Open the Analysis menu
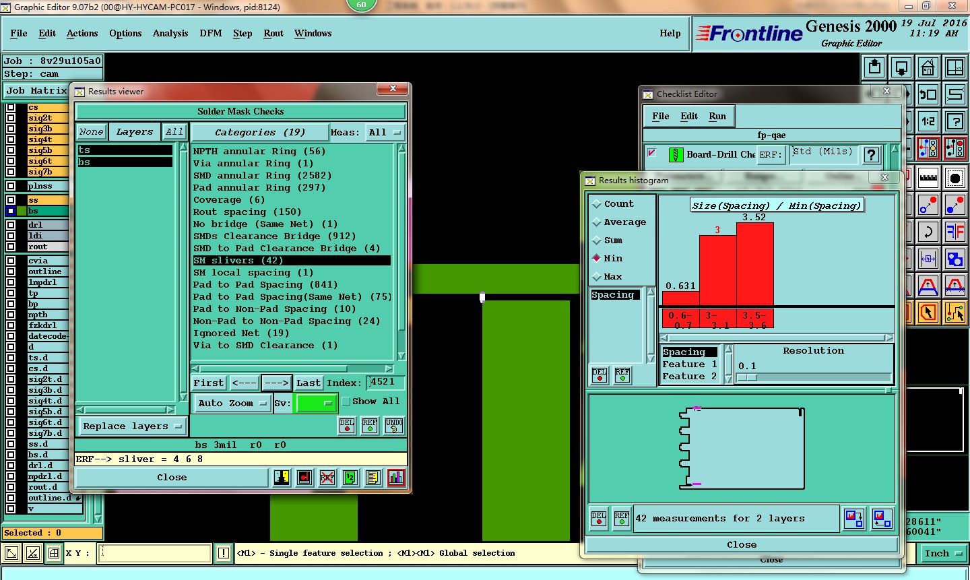The image size is (970, 580). [x=170, y=33]
